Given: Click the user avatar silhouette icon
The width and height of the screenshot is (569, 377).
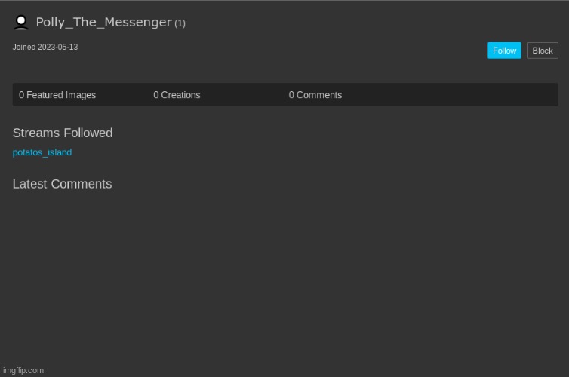Looking at the screenshot, I should [21, 23].
